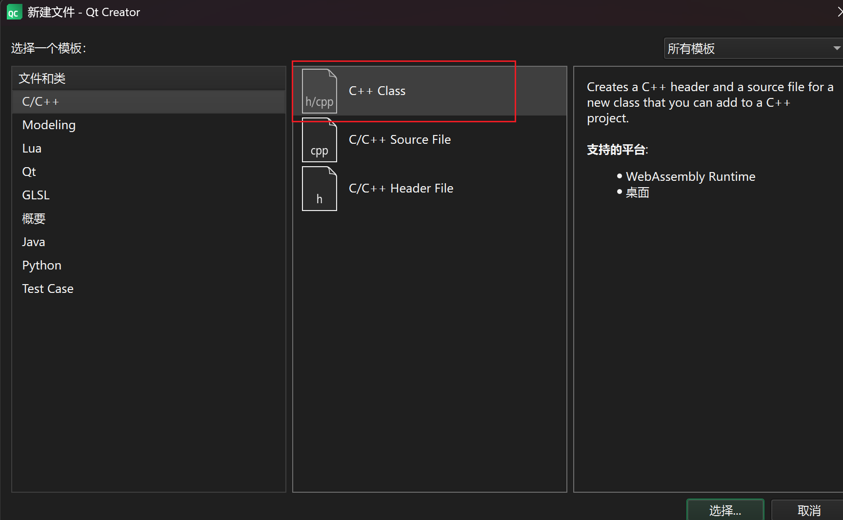Click the 选择一个模板 label
This screenshot has height=520, width=843.
[x=48, y=48]
